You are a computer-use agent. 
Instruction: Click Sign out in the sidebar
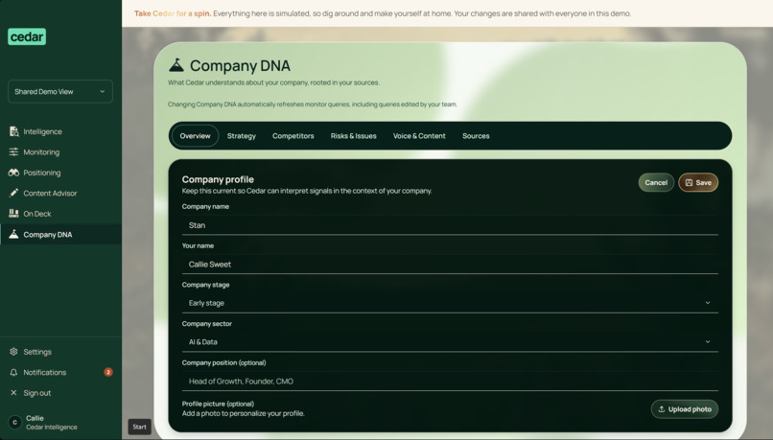(x=37, y=393)
